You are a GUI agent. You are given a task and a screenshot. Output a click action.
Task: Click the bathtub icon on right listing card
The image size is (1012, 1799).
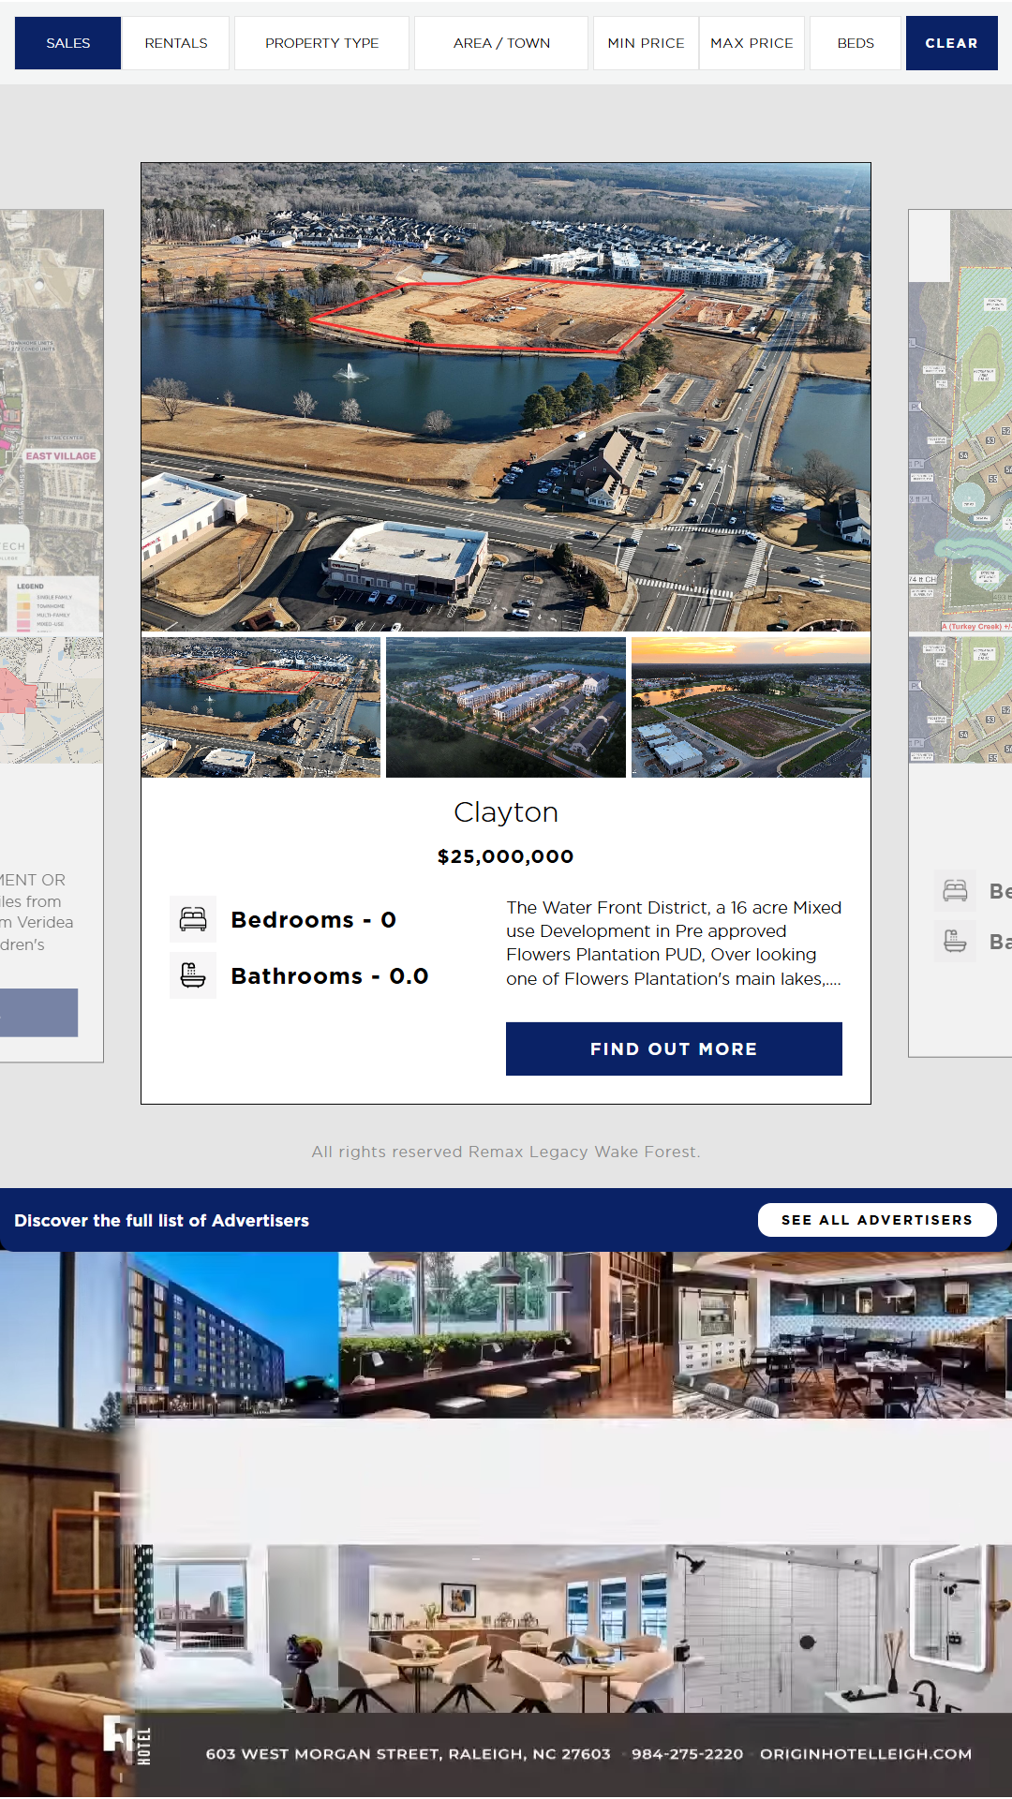pos(955,941)
